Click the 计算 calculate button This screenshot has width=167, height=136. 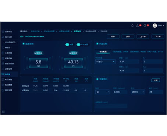156,80
